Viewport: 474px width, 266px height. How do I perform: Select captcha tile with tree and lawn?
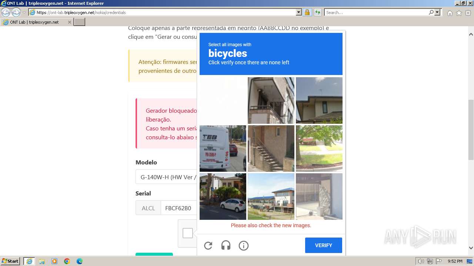(x=319, y=149)
